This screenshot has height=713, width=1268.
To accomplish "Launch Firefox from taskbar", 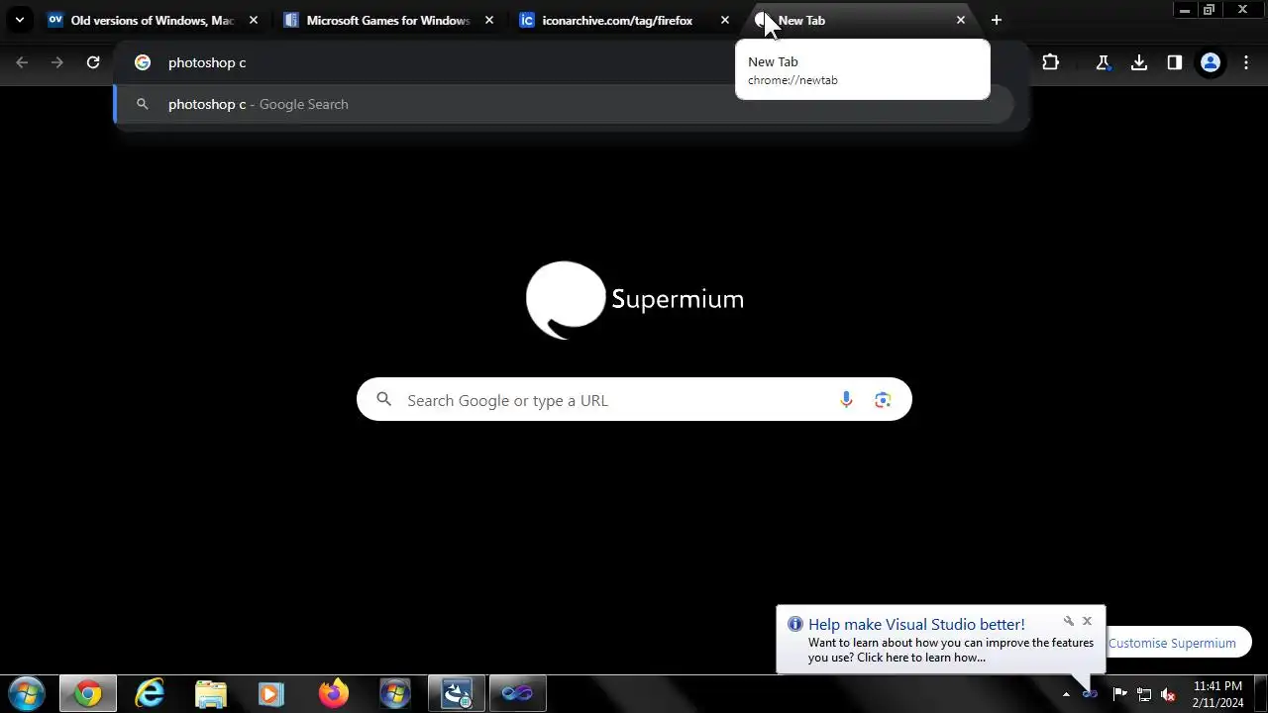I will click(x=334, y=694).
